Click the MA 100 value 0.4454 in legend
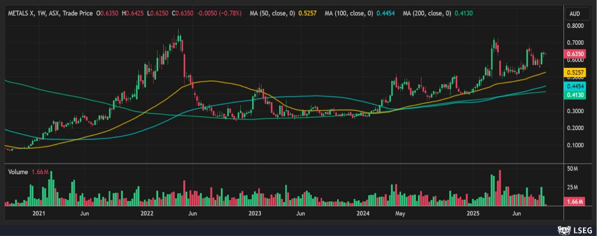Viewport: 597px width, 236px height. (386, 13)
